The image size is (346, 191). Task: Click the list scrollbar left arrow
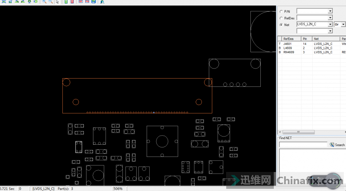point(280,132)
